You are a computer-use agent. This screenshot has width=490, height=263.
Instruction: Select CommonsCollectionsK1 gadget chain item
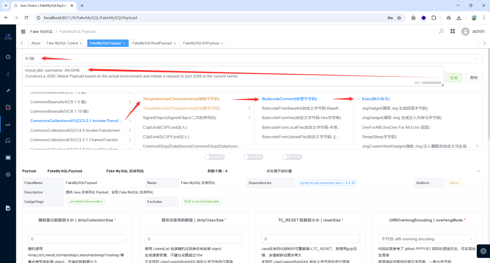(x=76, y=121)
